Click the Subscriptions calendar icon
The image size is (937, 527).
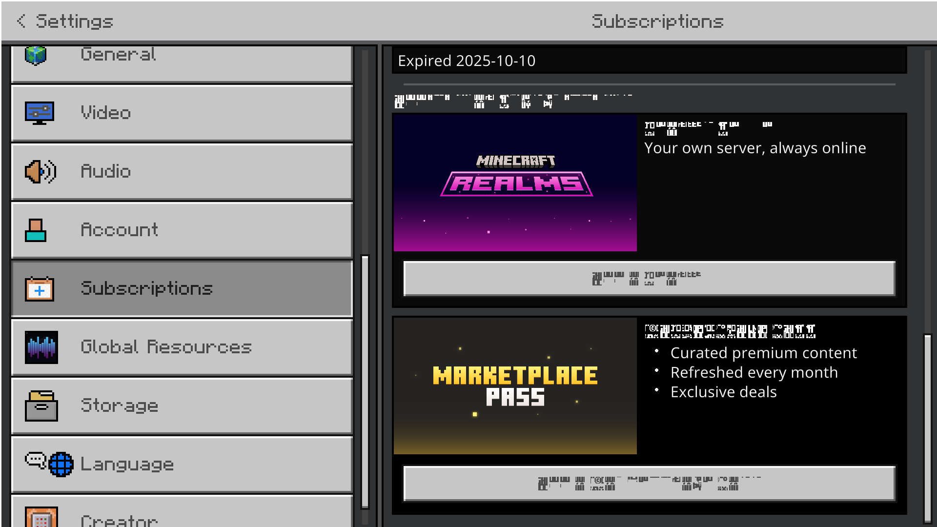(x=39, y=289)
